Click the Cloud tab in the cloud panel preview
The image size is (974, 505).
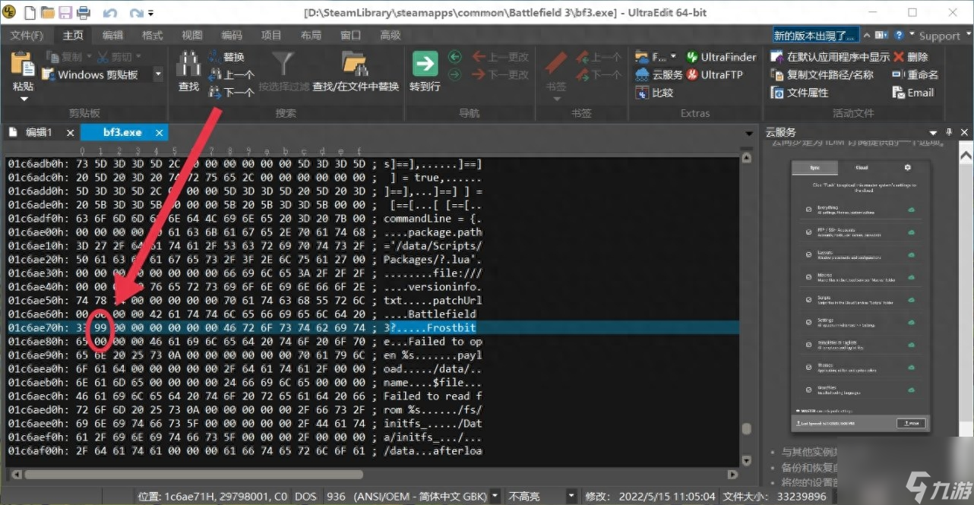(x=862, y=167)
